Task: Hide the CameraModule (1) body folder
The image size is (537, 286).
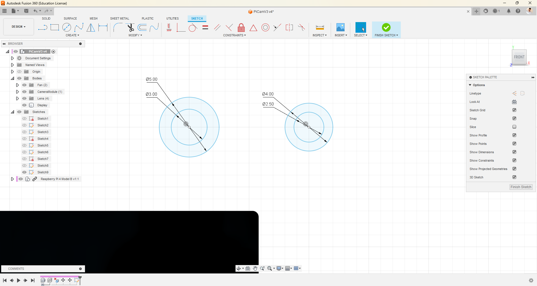Action: click(x=24, y=92)
